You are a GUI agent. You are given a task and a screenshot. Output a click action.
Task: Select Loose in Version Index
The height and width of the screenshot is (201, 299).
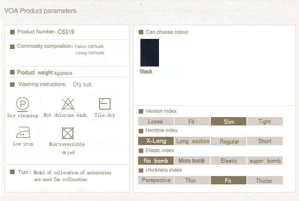[156, 121]
